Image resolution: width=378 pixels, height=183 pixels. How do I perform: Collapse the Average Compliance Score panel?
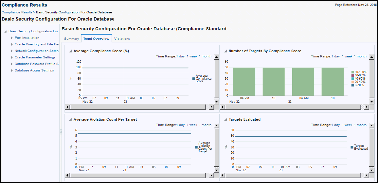70,51
